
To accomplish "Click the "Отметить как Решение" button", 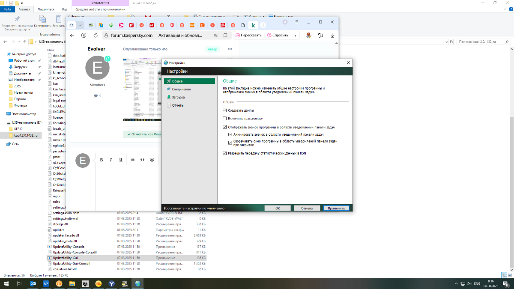I will [143, 134].
